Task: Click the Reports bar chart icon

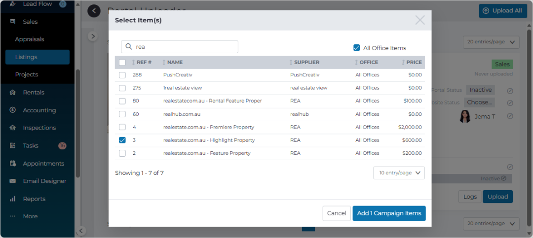Action: (12, 199)
